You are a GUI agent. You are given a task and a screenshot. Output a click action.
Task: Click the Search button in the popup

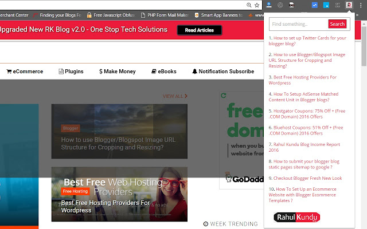(337, 24)
